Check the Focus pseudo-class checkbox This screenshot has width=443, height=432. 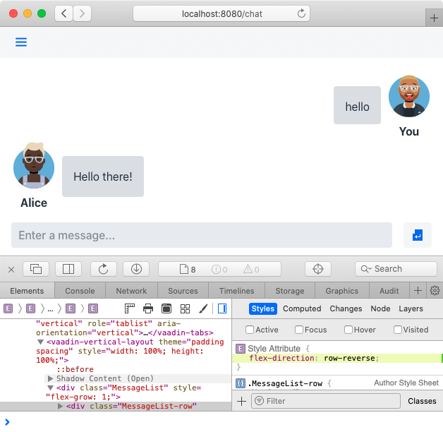299,330
